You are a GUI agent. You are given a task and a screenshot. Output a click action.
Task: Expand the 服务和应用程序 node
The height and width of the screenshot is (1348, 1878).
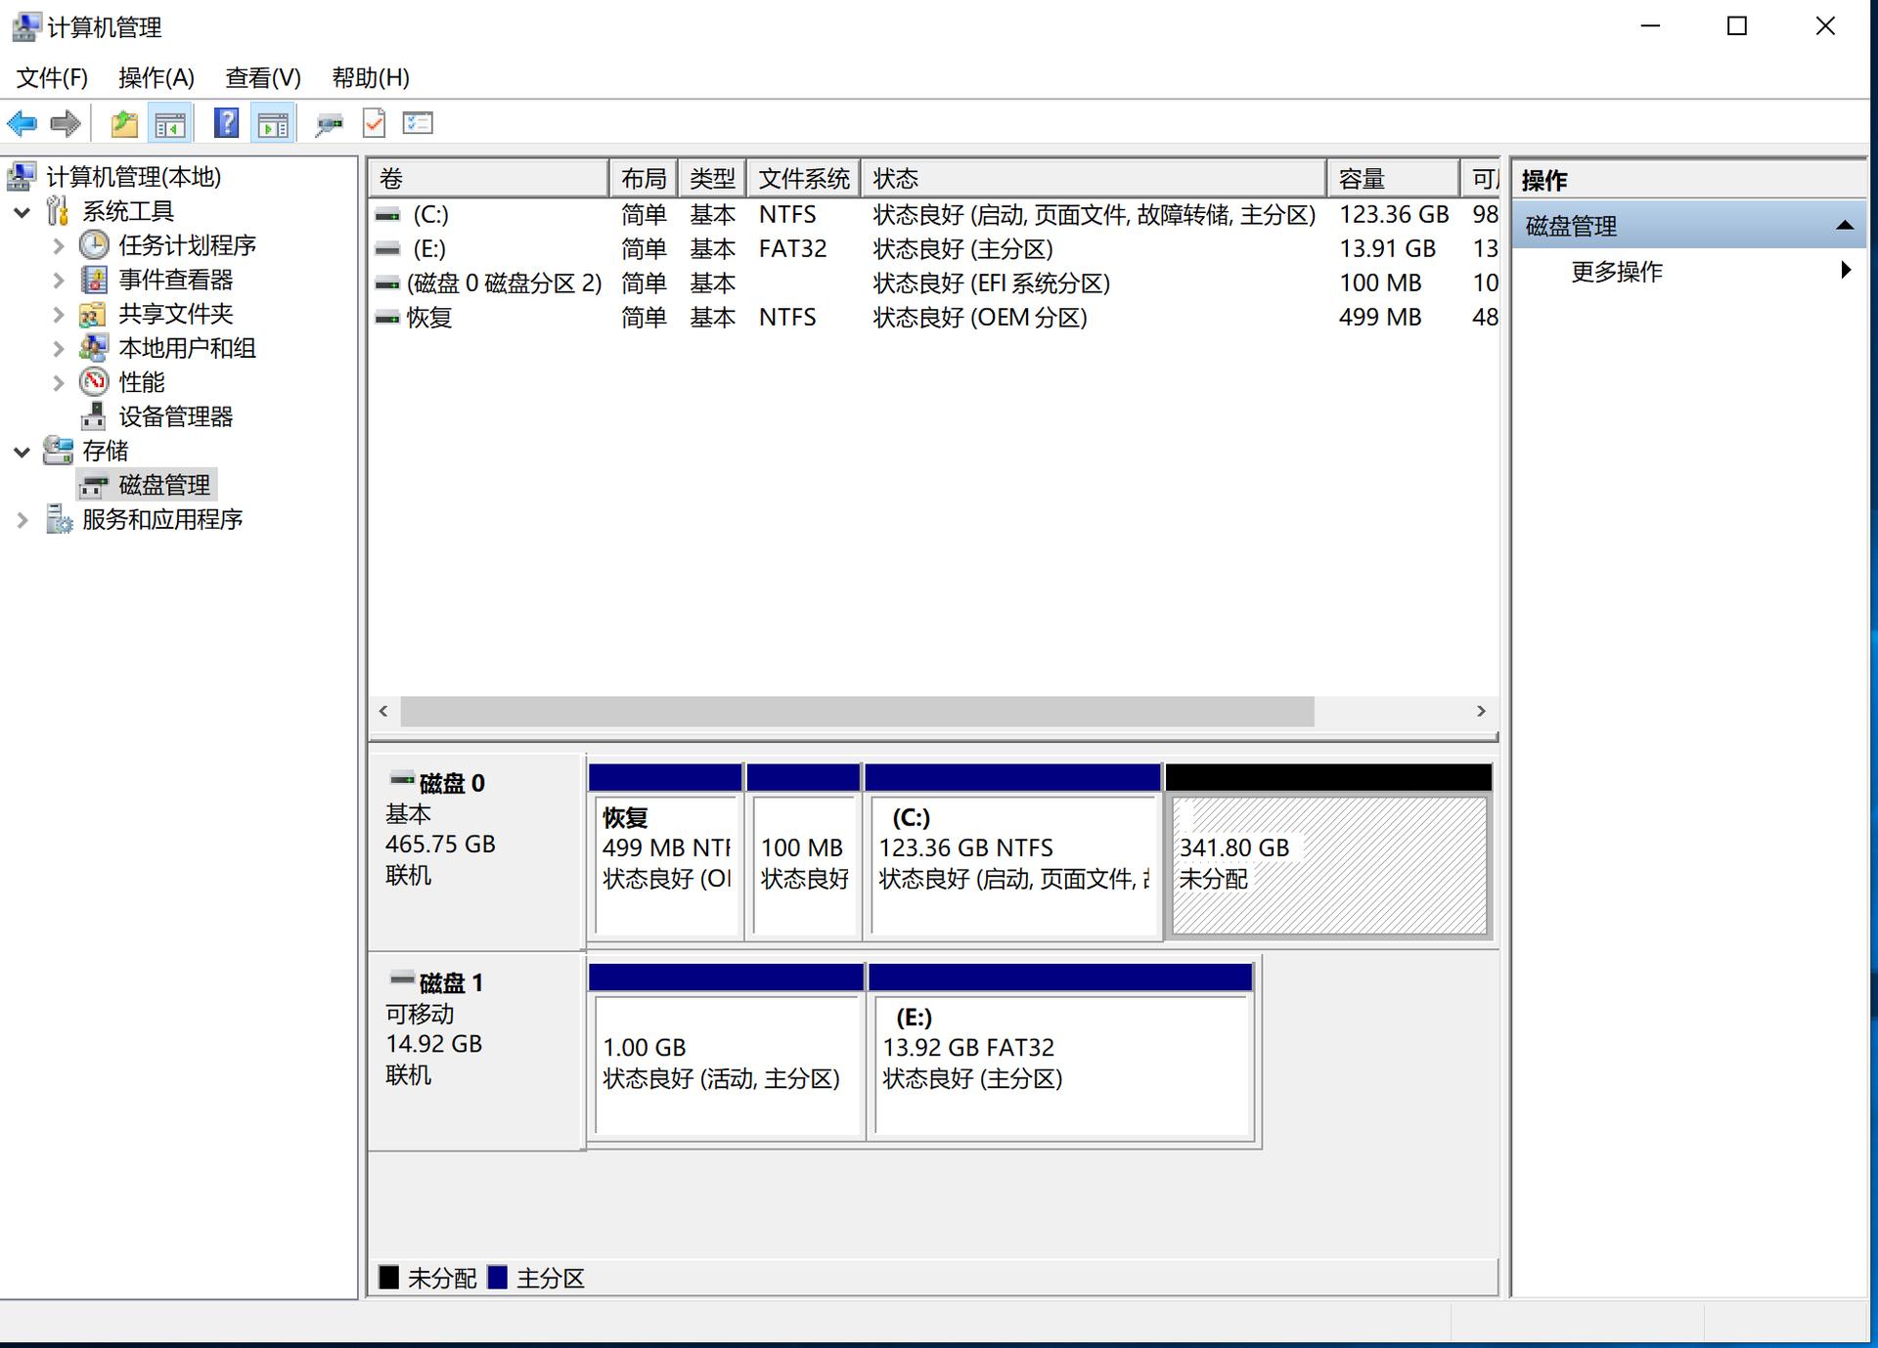pyautogui.click(x=22, y=519)
